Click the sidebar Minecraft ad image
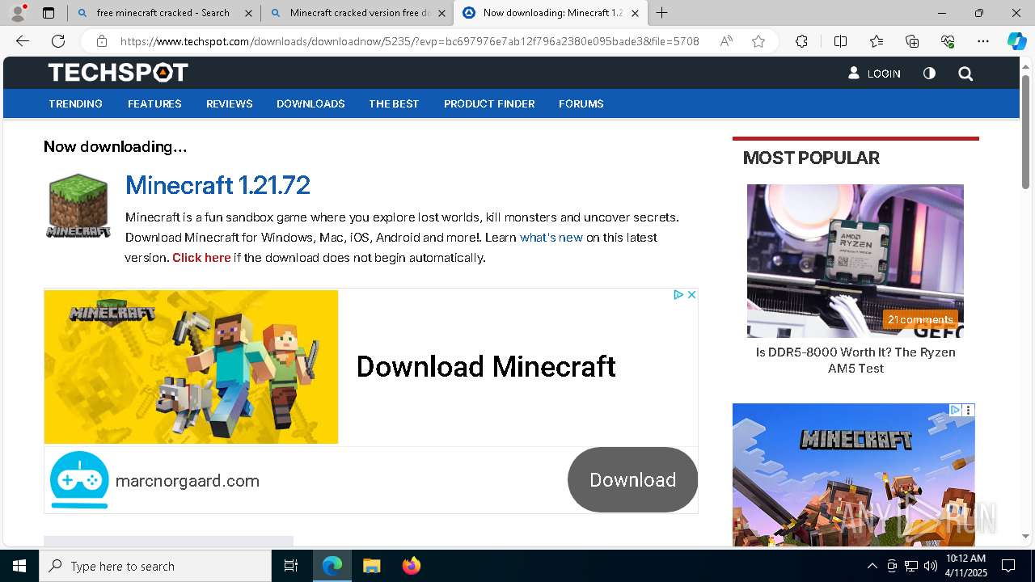This screenshot has width=1035, height=582. pyautogui.click(x=854, y=475)
